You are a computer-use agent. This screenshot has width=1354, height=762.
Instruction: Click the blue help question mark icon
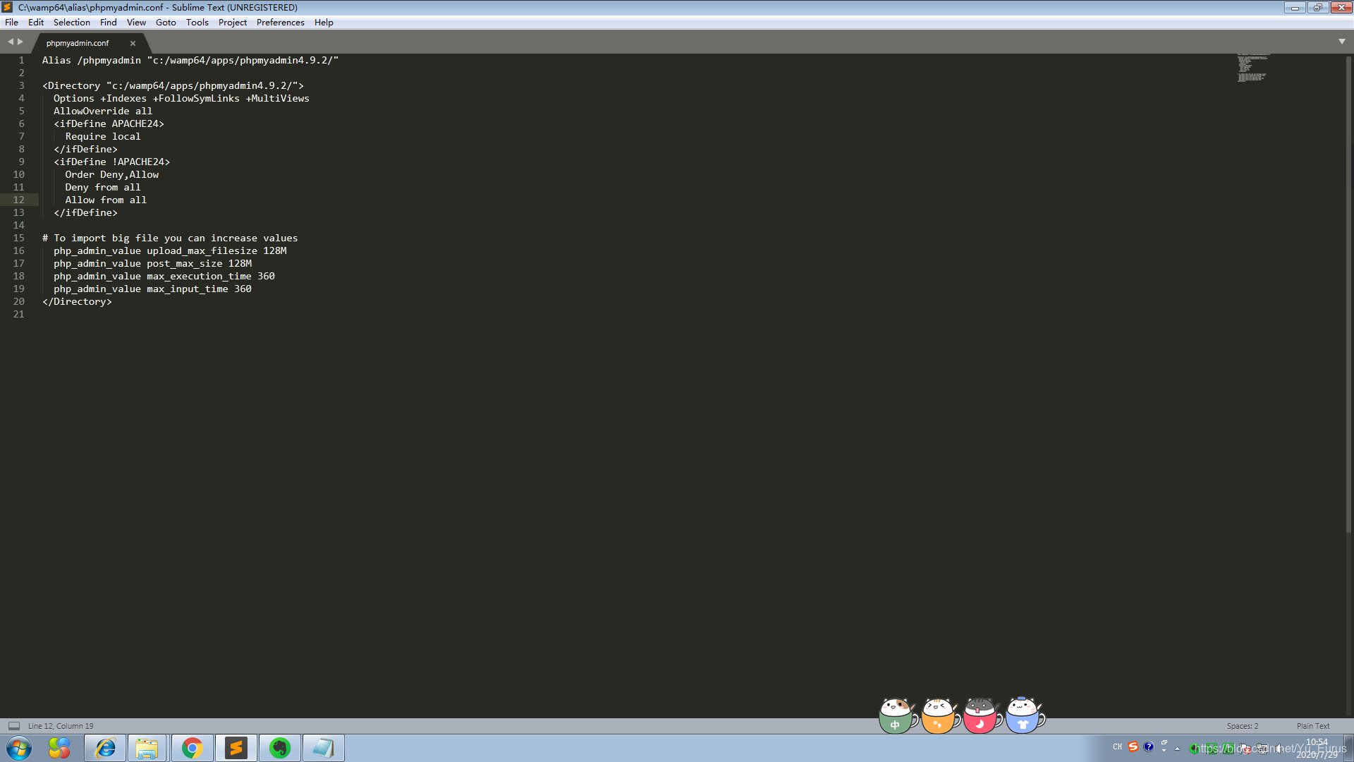tap(1149, 746)
